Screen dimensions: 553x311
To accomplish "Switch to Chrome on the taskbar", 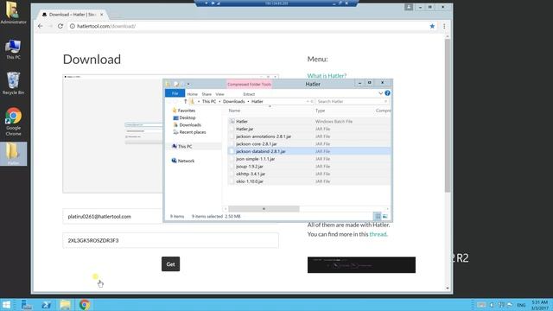I will [x=85, y=305].
